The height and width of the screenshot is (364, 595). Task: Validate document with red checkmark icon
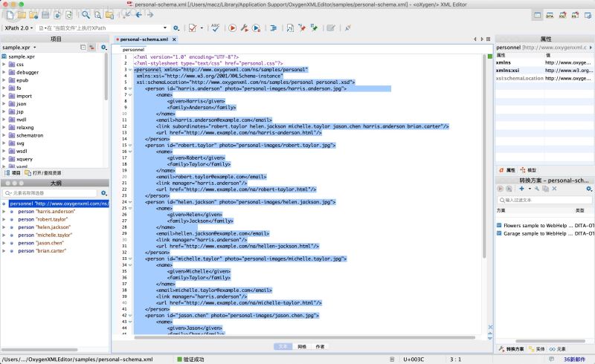[x=193, y=28]
